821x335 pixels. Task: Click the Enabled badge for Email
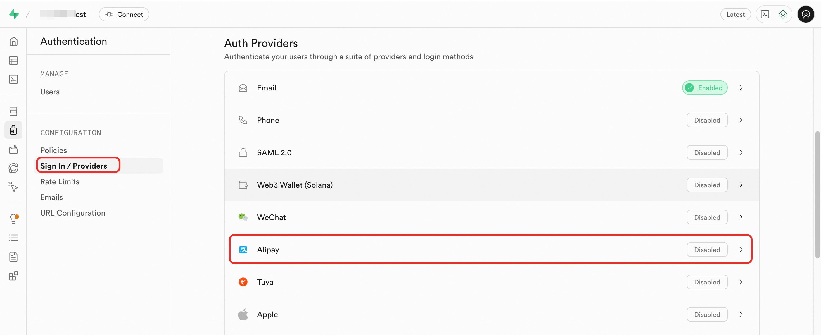tap(705, 88)
